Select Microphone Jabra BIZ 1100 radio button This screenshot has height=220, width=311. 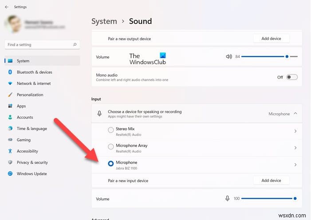[110, 164]
